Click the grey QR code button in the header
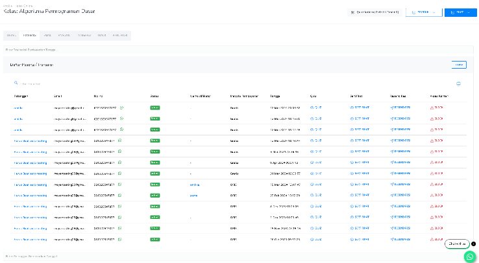479x263 pixels. [375, 12]
